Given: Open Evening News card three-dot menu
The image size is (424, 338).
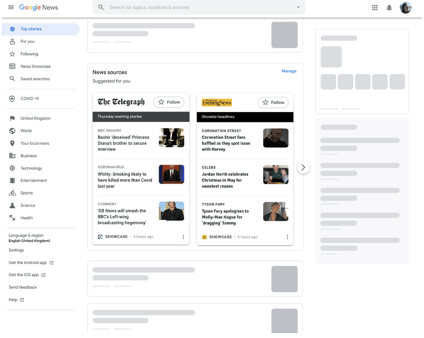Looking at the screenshot, I should [x=288, y=237].
